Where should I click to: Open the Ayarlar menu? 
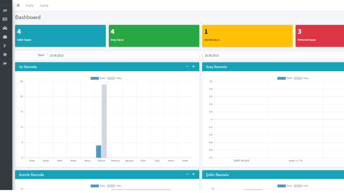[x=44, y=6]
